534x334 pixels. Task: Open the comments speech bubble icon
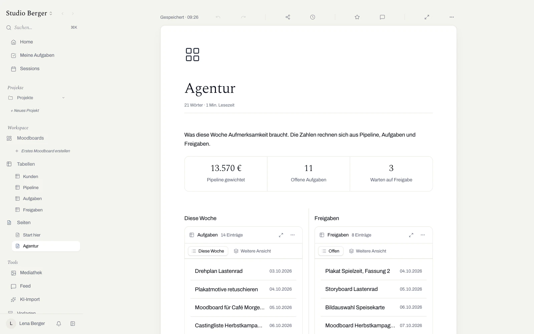(382, 17)
